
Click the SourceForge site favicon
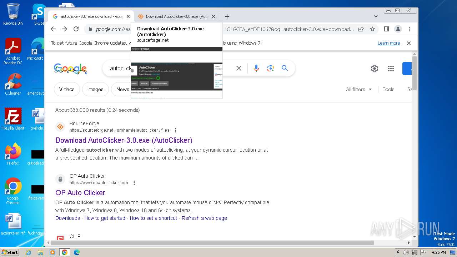60,127
